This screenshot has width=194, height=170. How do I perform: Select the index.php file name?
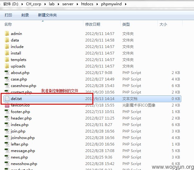tap(20, 125)
